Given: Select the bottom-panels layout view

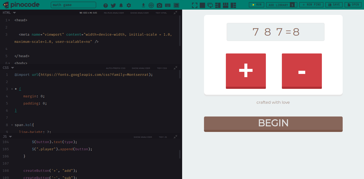Looking at the screenshot, I should pos(225,5).
